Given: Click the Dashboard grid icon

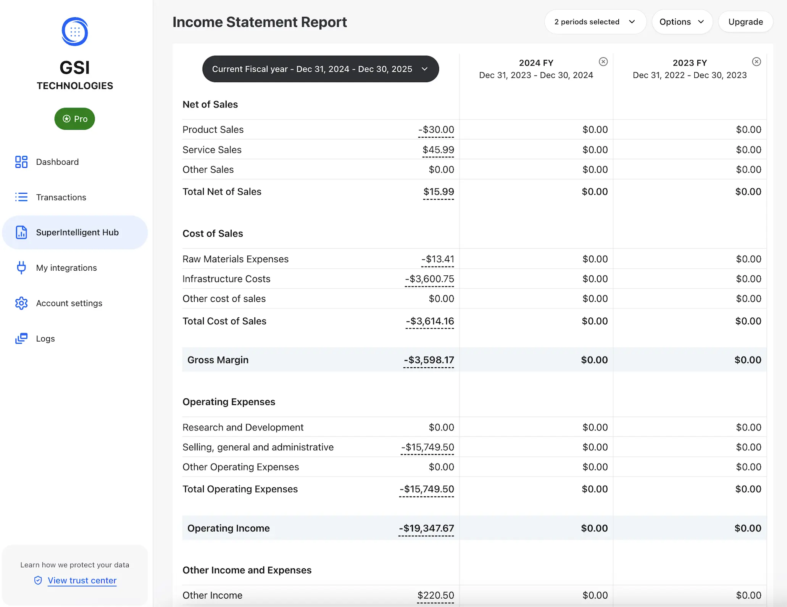Looking at the screenshot, I should 21,162.
